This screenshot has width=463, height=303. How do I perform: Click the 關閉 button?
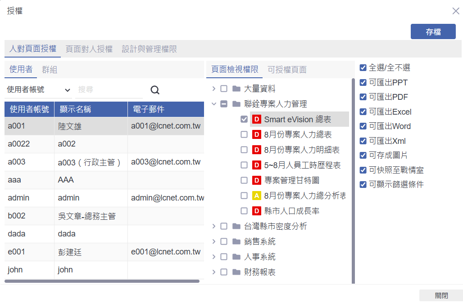(x=441, y=295)
